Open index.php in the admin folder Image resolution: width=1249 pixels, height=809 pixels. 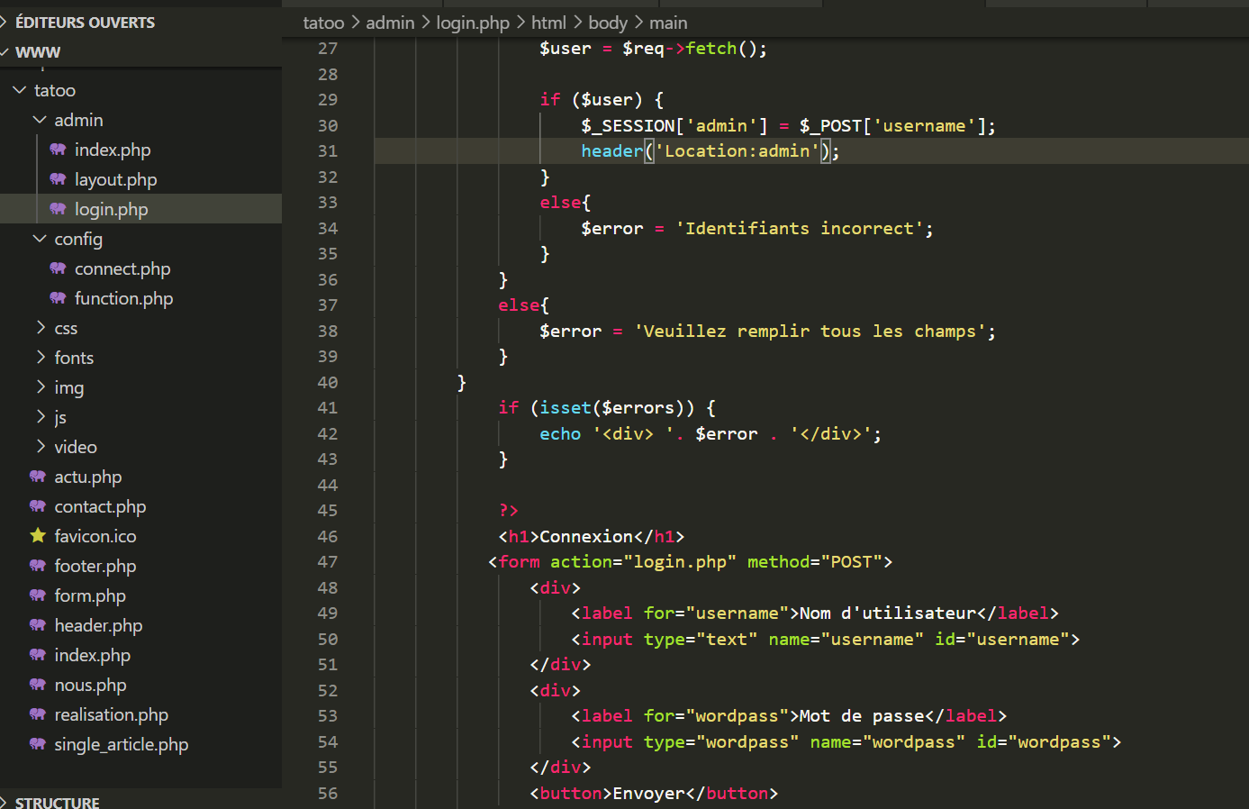pos(113,150)
